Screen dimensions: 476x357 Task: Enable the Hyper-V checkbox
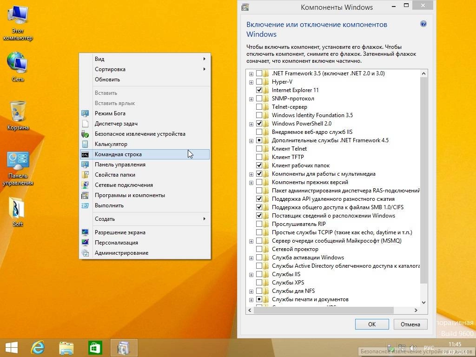coord(259,82)
